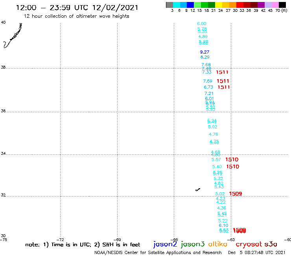Click the 6.73 wave height value

pos(208,87)
